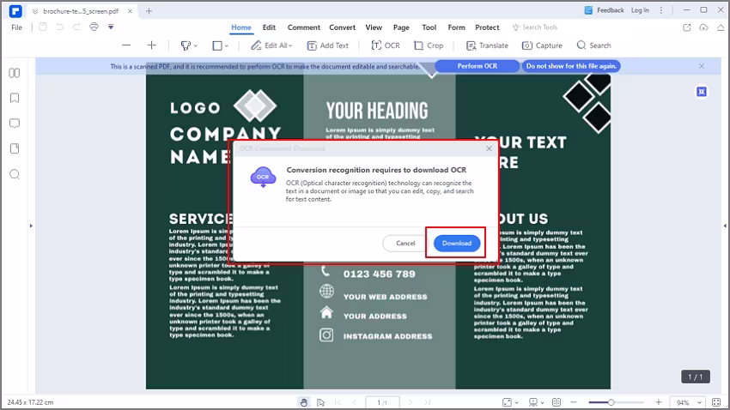Click the save icon in quick toolbar
730x410 pixels.
(43, 27)
